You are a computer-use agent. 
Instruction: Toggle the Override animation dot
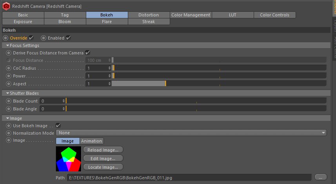point(5,38)
